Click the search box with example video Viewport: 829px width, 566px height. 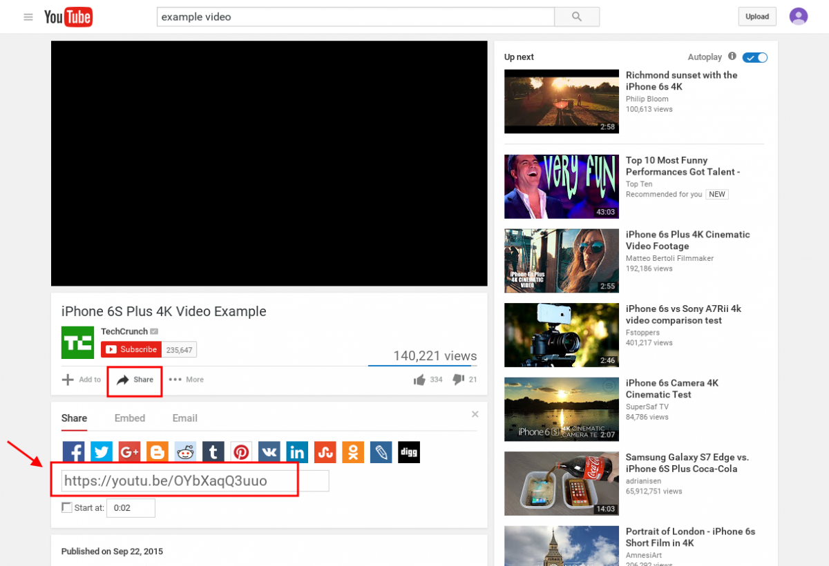click(356, 17)
